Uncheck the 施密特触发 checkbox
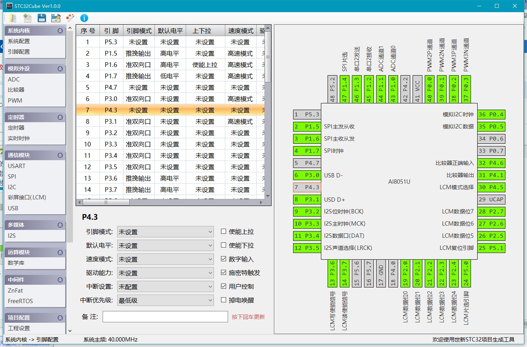Screen dimensions: 527x347 coord(223,273)
